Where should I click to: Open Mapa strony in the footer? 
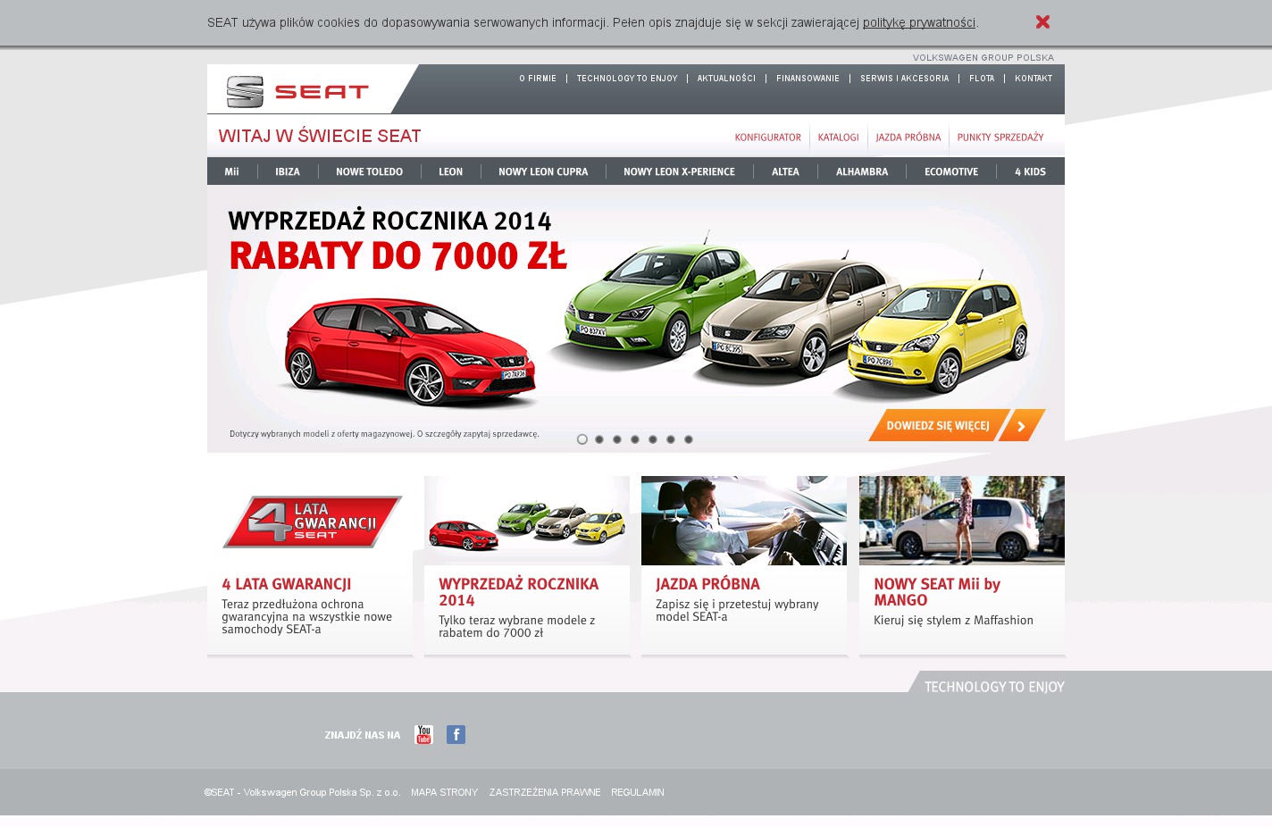point(444,792)
